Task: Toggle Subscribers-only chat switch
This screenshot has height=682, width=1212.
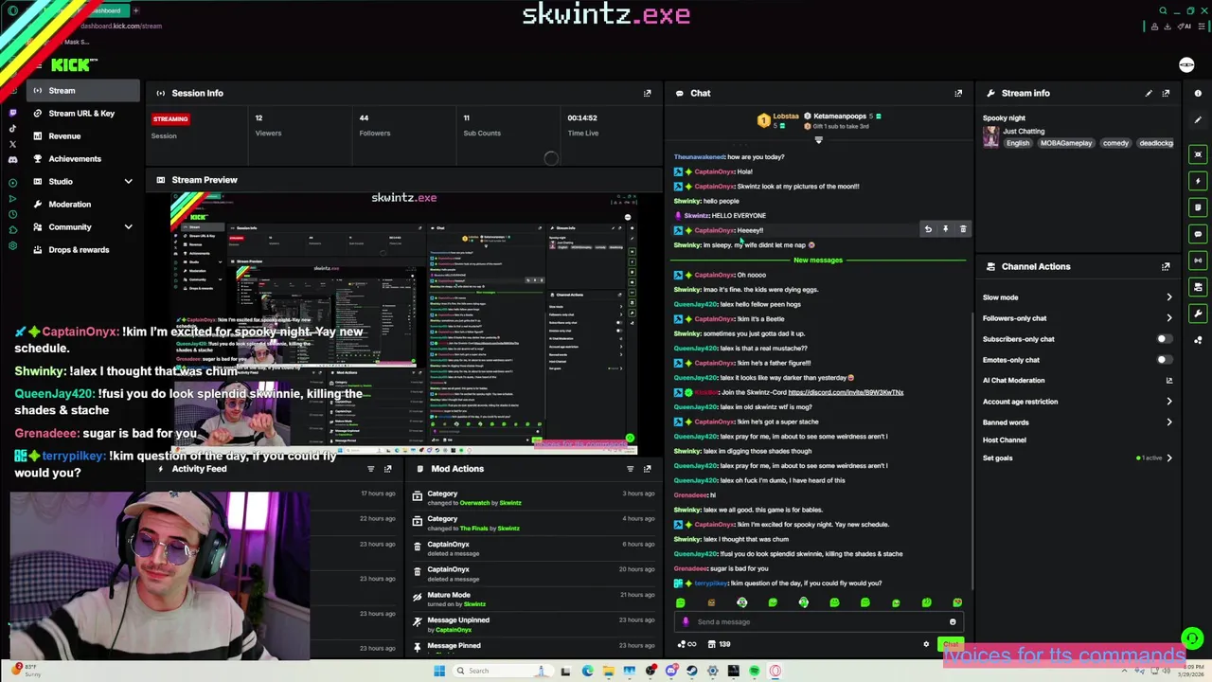Action: 1164,339
